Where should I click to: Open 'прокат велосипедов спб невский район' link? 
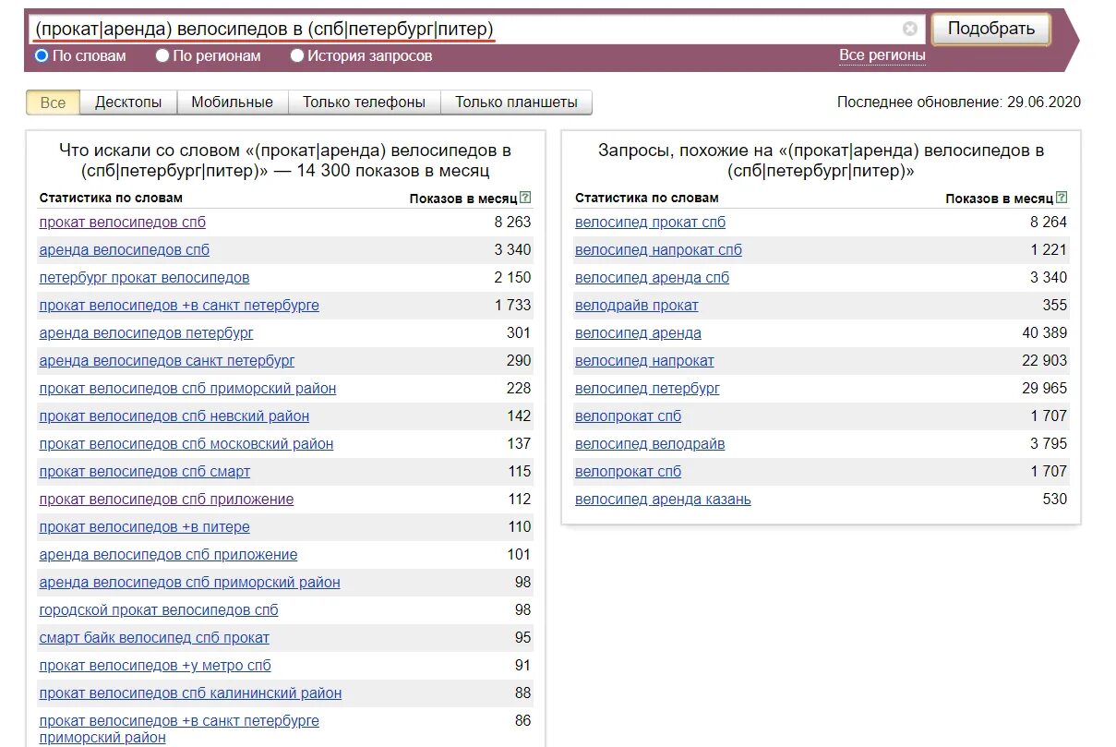[174, 416]
